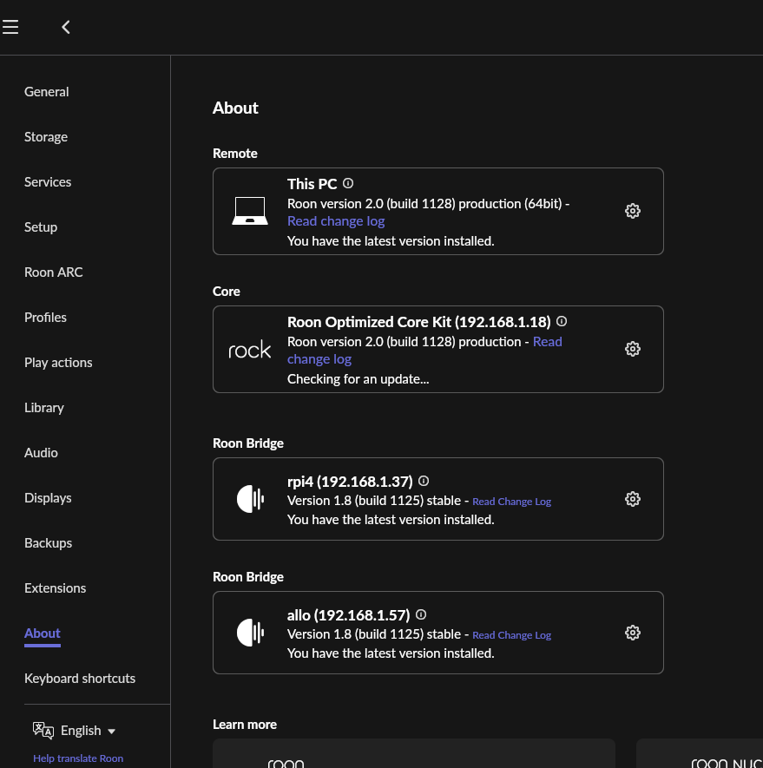
Task: Open settings gear for rpi4 bridge
Action: pyautogui.click(x=632, y=499)
